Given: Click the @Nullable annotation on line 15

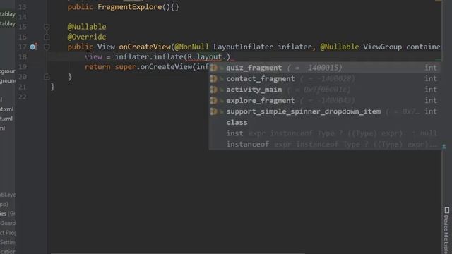Looking at the screenshot, I should tap(87, 27).
